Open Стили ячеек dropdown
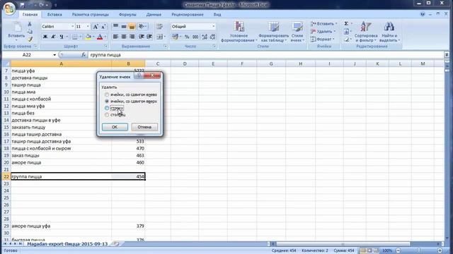453x254 pixels. (297, 32)
